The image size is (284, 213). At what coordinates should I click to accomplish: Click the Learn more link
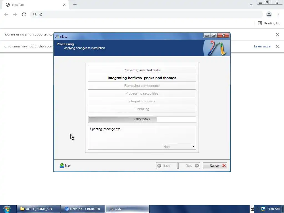click(262, 46)
